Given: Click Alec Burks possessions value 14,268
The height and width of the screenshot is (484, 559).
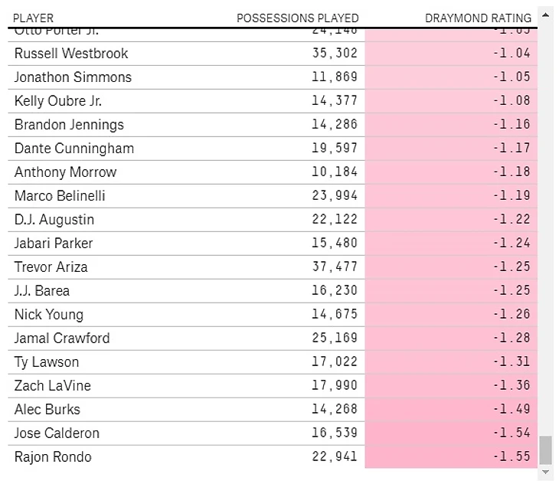Looking at the screenshot, I should pyautogui.click(x=335, y=410).
